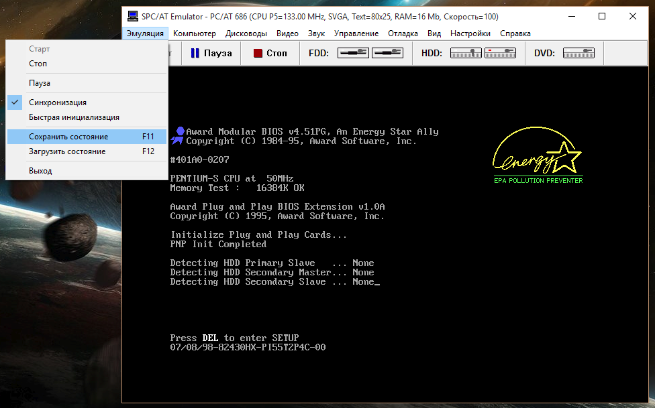Open the Эмуляция menu
Image resolution: width=655 pixels, height=408 pixels.
145,33
